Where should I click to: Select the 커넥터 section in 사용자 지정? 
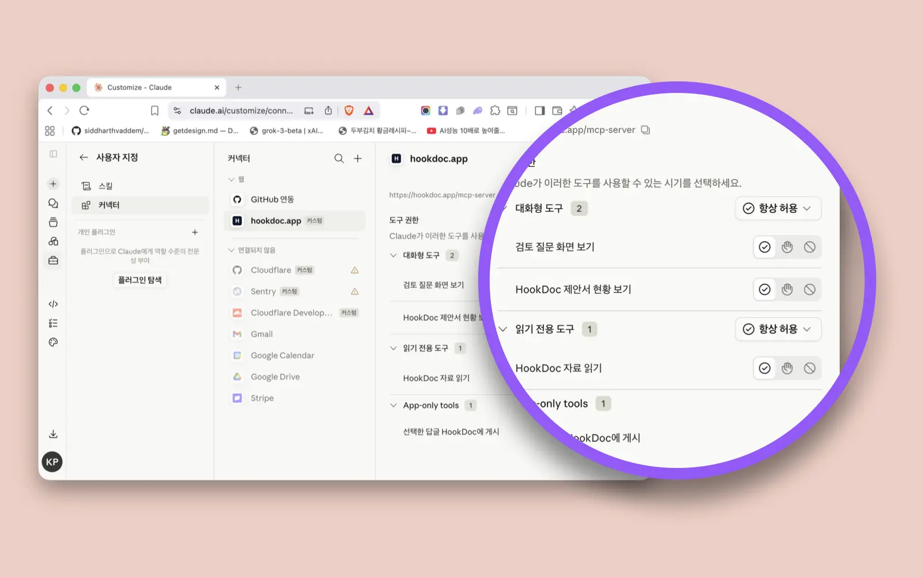point(140,205)
